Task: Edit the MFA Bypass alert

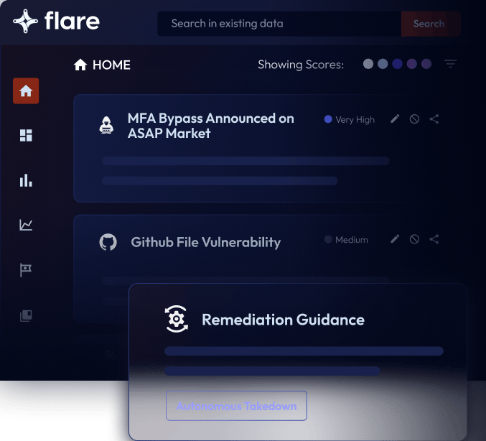Action: pos(395,119)
